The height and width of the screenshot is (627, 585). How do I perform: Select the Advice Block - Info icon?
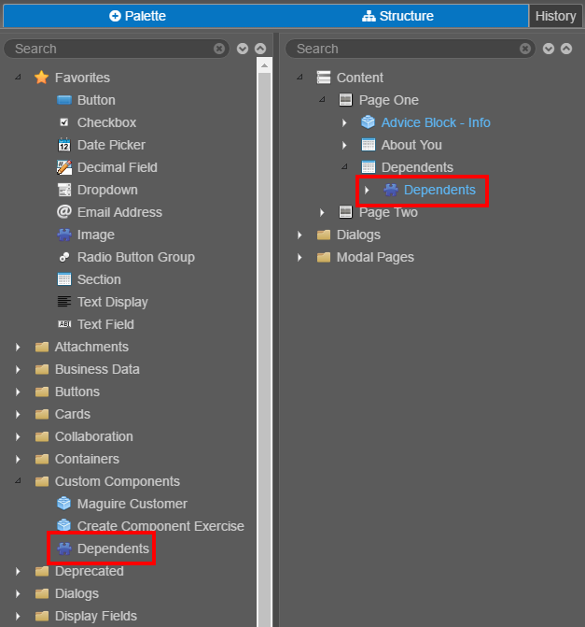[368, 122]
